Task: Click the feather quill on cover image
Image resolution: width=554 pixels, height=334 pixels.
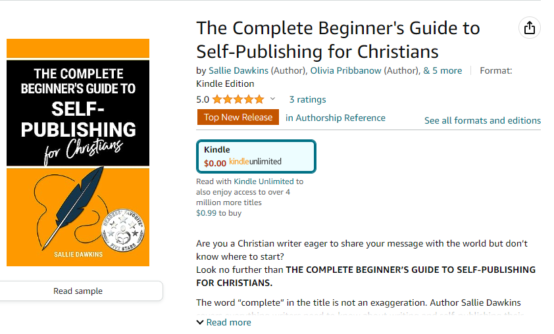Action: pyautogui.click(x=74, y=206)
